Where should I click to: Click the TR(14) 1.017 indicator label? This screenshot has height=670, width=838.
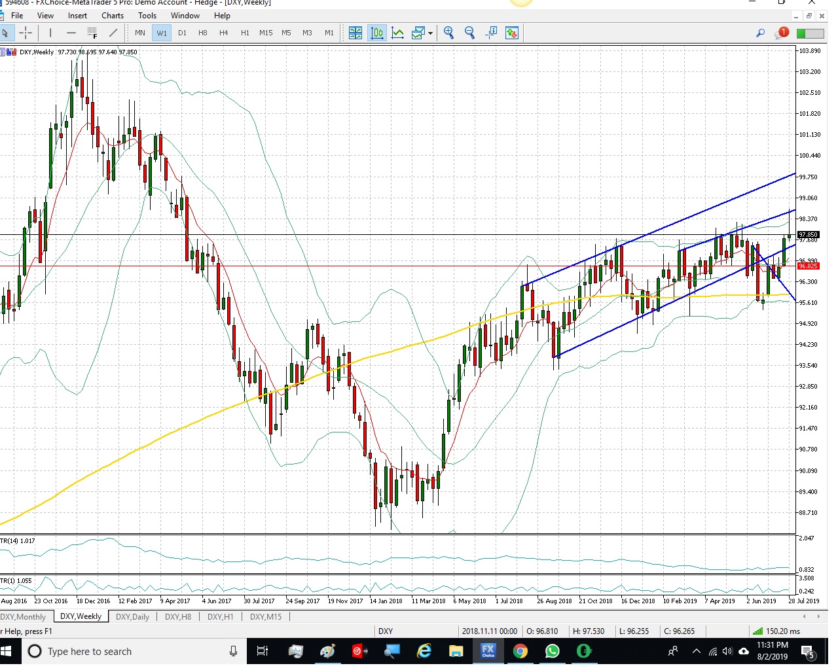point(18,541)
